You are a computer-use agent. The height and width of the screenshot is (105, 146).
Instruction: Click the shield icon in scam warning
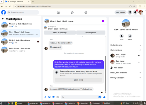click(x=57, y=72)
